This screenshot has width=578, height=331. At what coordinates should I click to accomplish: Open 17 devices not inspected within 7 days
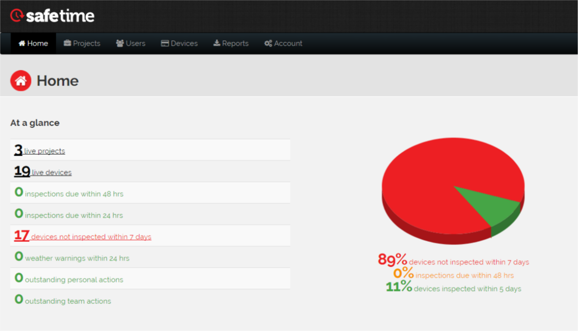coord(82,236)
